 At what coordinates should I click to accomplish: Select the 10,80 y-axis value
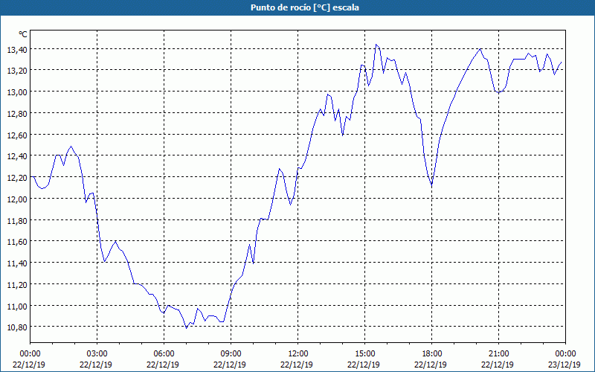(16, 327)
